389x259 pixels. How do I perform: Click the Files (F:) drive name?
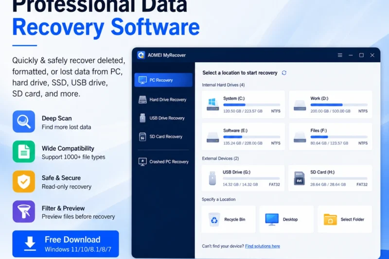pos(318,130)
